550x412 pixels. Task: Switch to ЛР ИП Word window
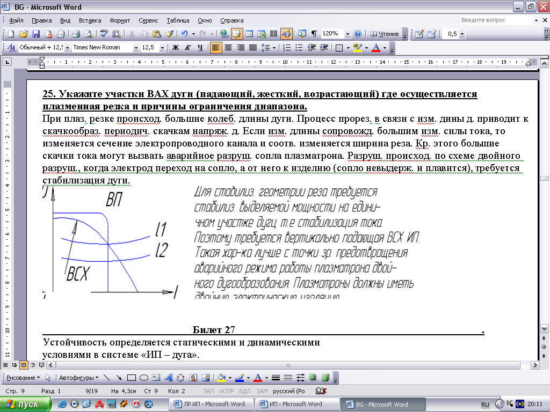(212, 404)
